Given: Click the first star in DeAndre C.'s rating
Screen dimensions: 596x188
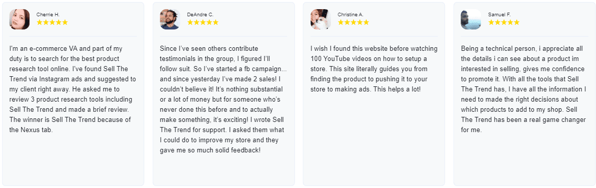Looking at the screenshot, I should [x=190, y=22].
